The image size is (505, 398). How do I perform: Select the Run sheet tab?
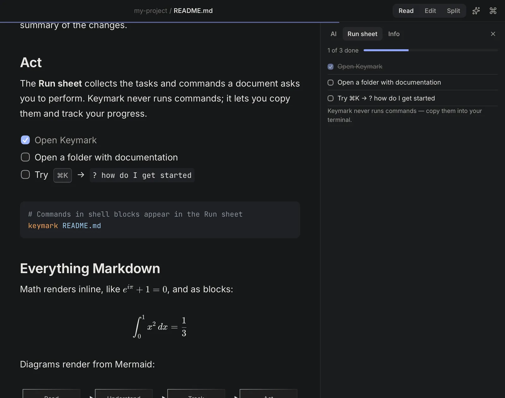(x=362, y=34)
